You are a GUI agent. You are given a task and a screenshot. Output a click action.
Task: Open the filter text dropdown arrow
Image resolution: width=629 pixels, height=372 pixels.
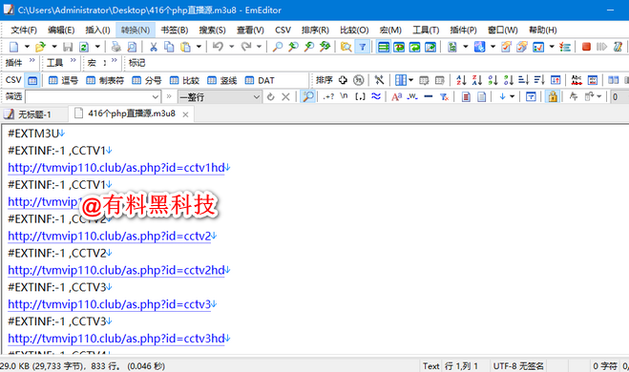pos(156,97)
